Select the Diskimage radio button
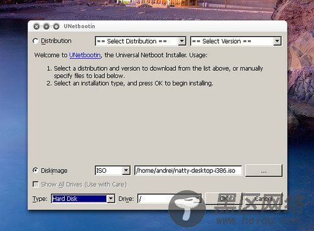This screenshot has width=314, height=231. (x=35, y=170)
